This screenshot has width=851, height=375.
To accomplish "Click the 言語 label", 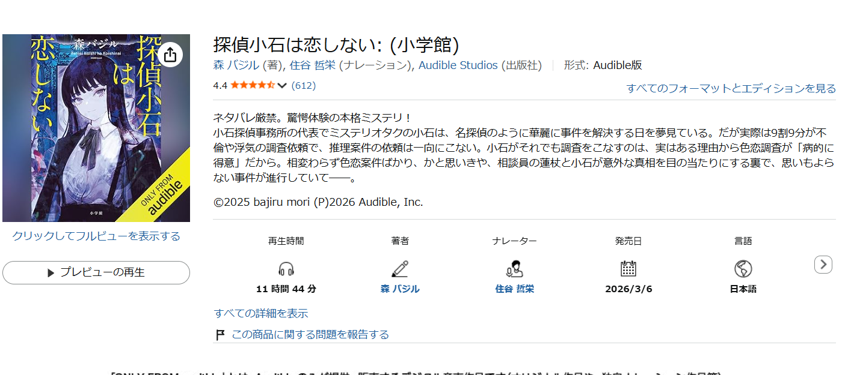I will tap(743, 241).
